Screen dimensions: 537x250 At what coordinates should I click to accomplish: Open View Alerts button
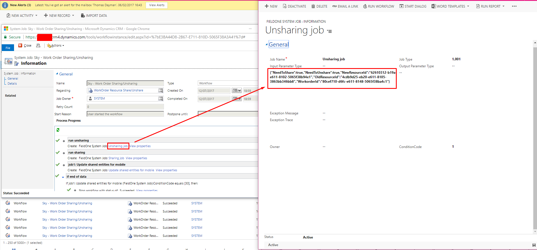[x=157, y=5]
